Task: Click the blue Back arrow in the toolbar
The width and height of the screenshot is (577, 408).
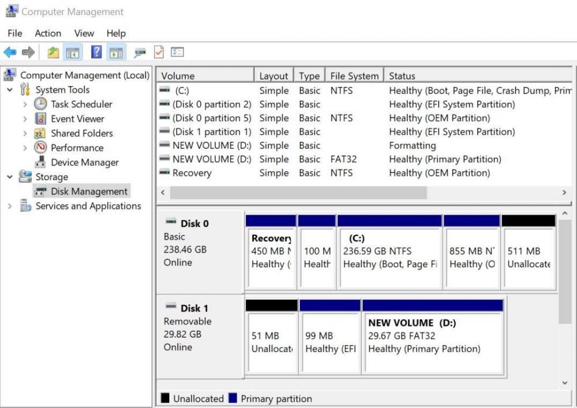Action: tap(10, 53)
